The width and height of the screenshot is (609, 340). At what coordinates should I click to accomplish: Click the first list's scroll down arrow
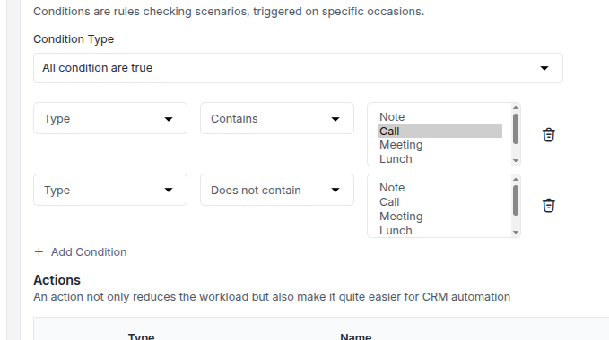pos(516,161)
